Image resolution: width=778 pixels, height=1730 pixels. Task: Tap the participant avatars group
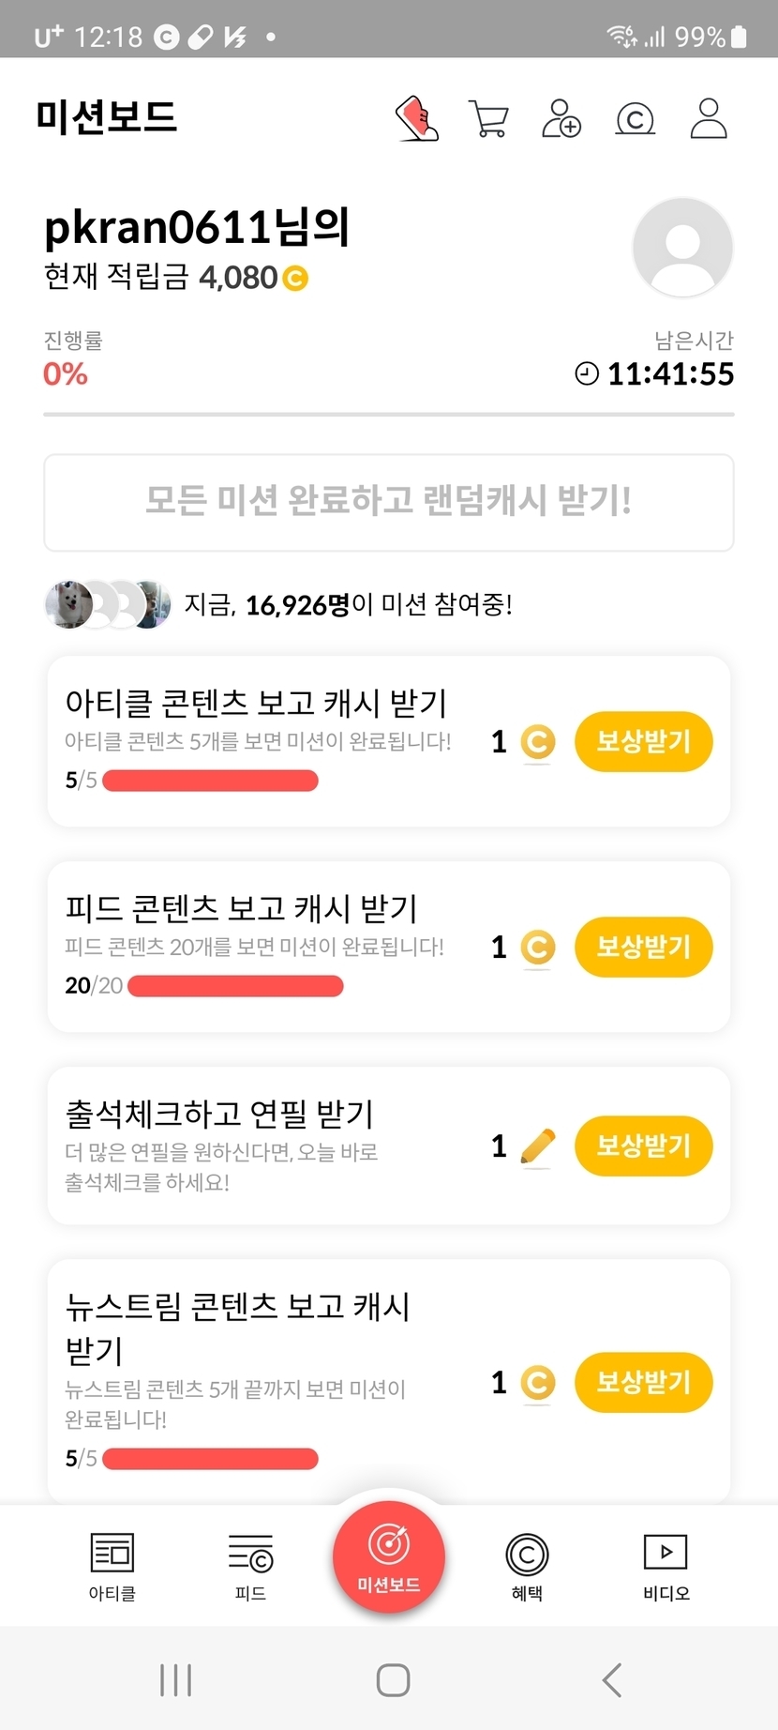pos(108,604)
